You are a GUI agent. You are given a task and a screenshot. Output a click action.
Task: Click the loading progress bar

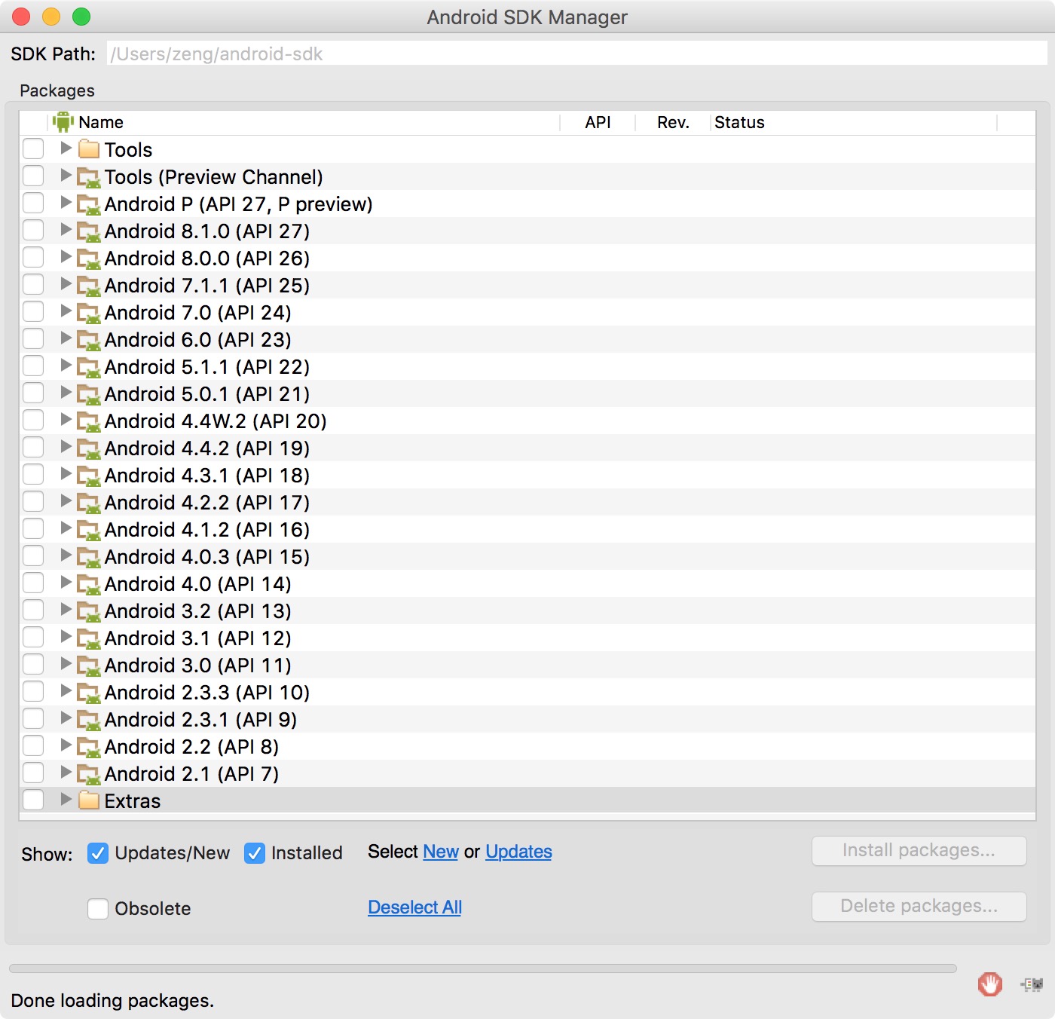click(482, 969)
